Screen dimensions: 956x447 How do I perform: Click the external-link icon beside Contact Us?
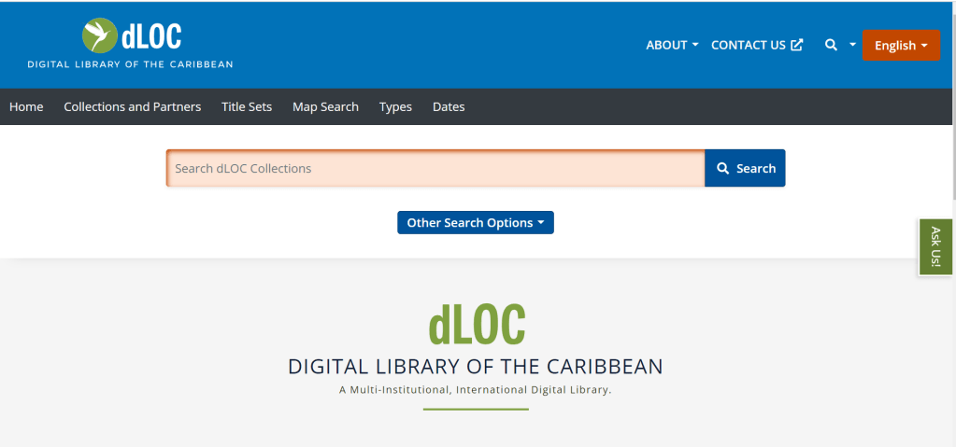point(797,45)
